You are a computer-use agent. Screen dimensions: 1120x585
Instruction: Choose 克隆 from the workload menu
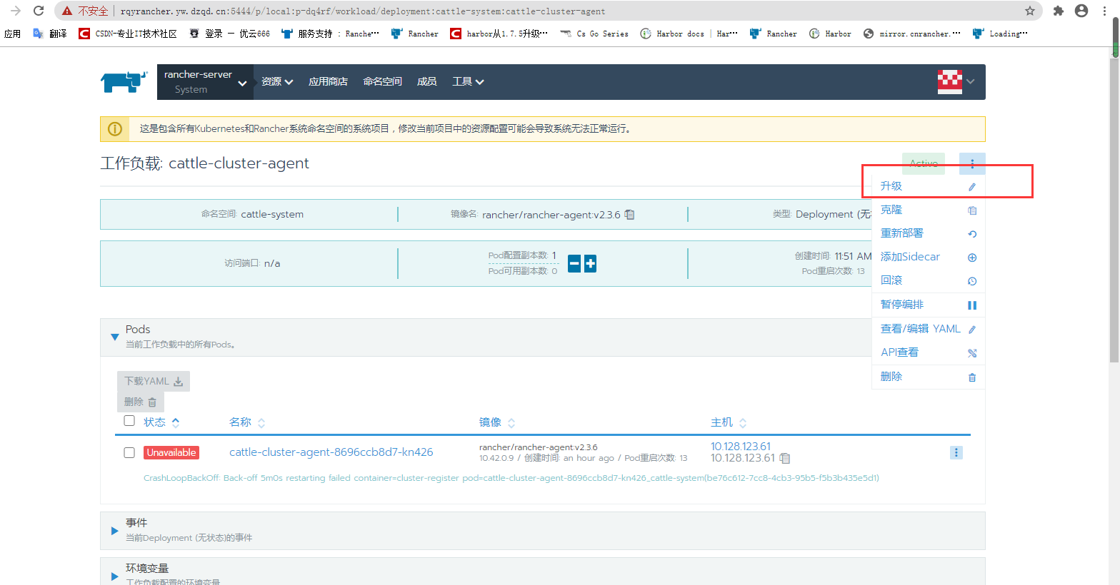coord(929,210)
